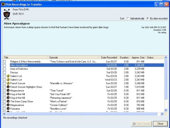Click yellow icon beside French Soccer
The image size is (170, 128).
8,83
